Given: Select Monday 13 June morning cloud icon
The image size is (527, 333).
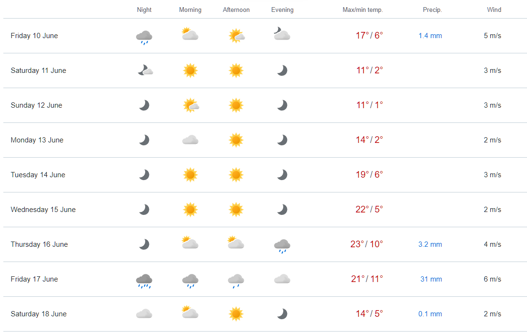Looking at the screenshot, I should click(x=190, y=140).
